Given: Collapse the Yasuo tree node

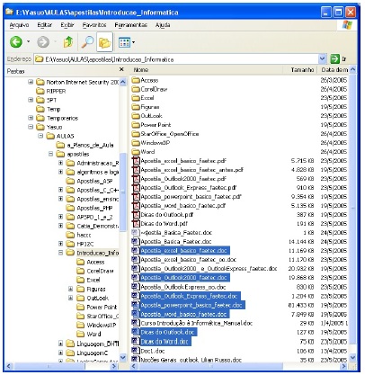Looking at the screenshot, I should (31, 127).
